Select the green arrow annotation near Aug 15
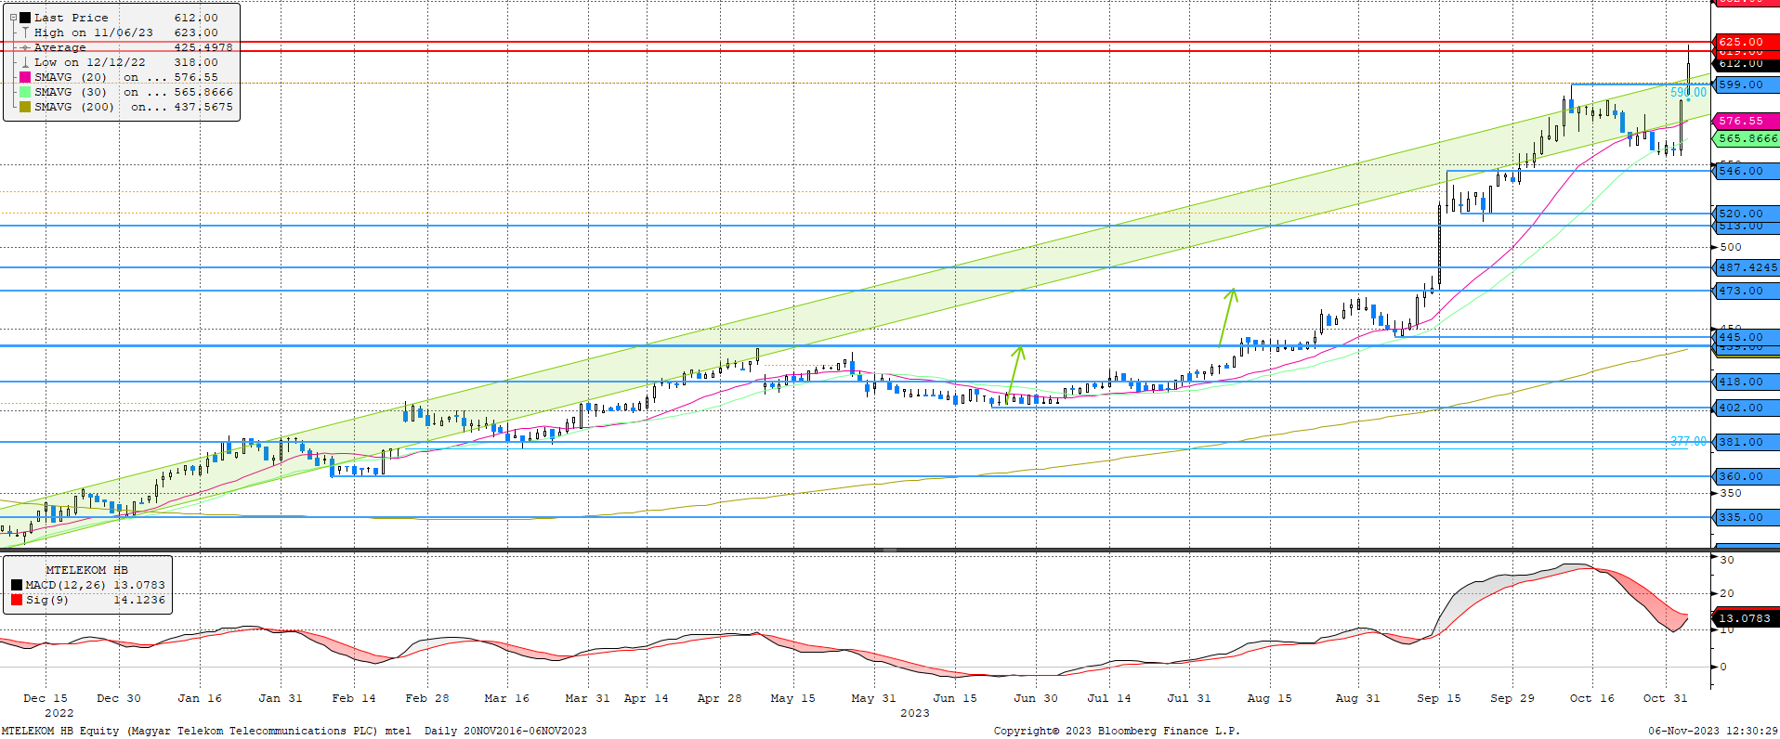Screen dimensions: 1780x739 (1228, 318)
